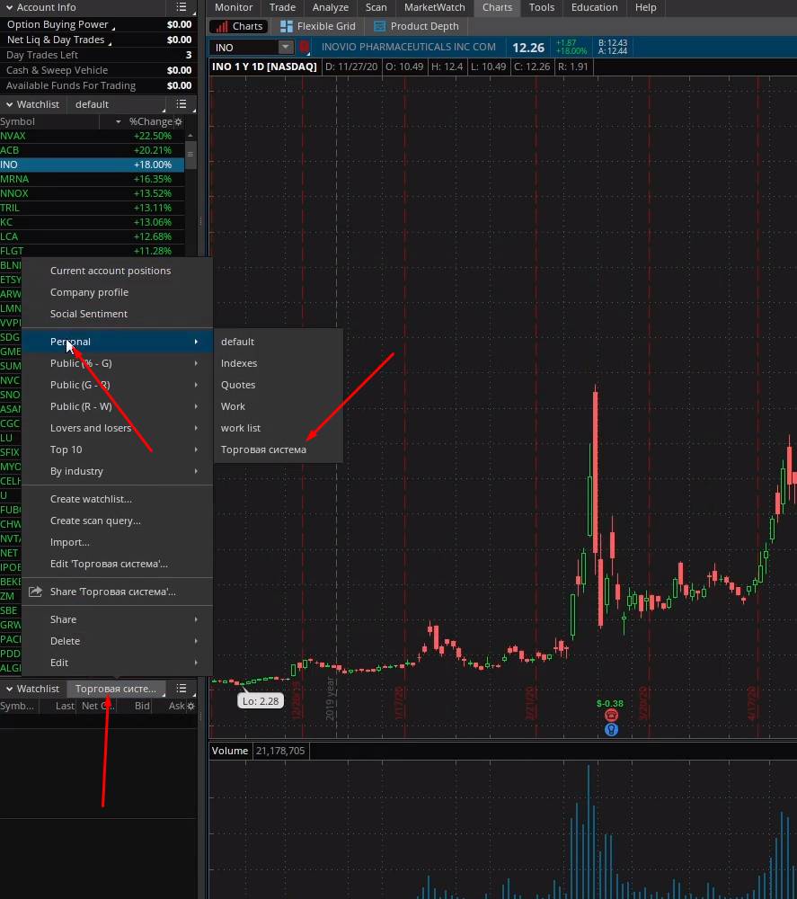Viewport: 797px width, 899px height.
Task: Click the blue lightbulb event icon on chart
Action: point(611,730)
